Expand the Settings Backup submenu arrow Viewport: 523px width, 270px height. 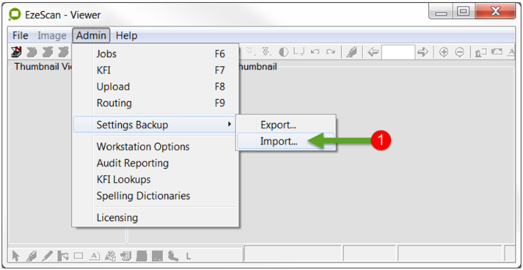pyautogui.click(x=229, y=124)
